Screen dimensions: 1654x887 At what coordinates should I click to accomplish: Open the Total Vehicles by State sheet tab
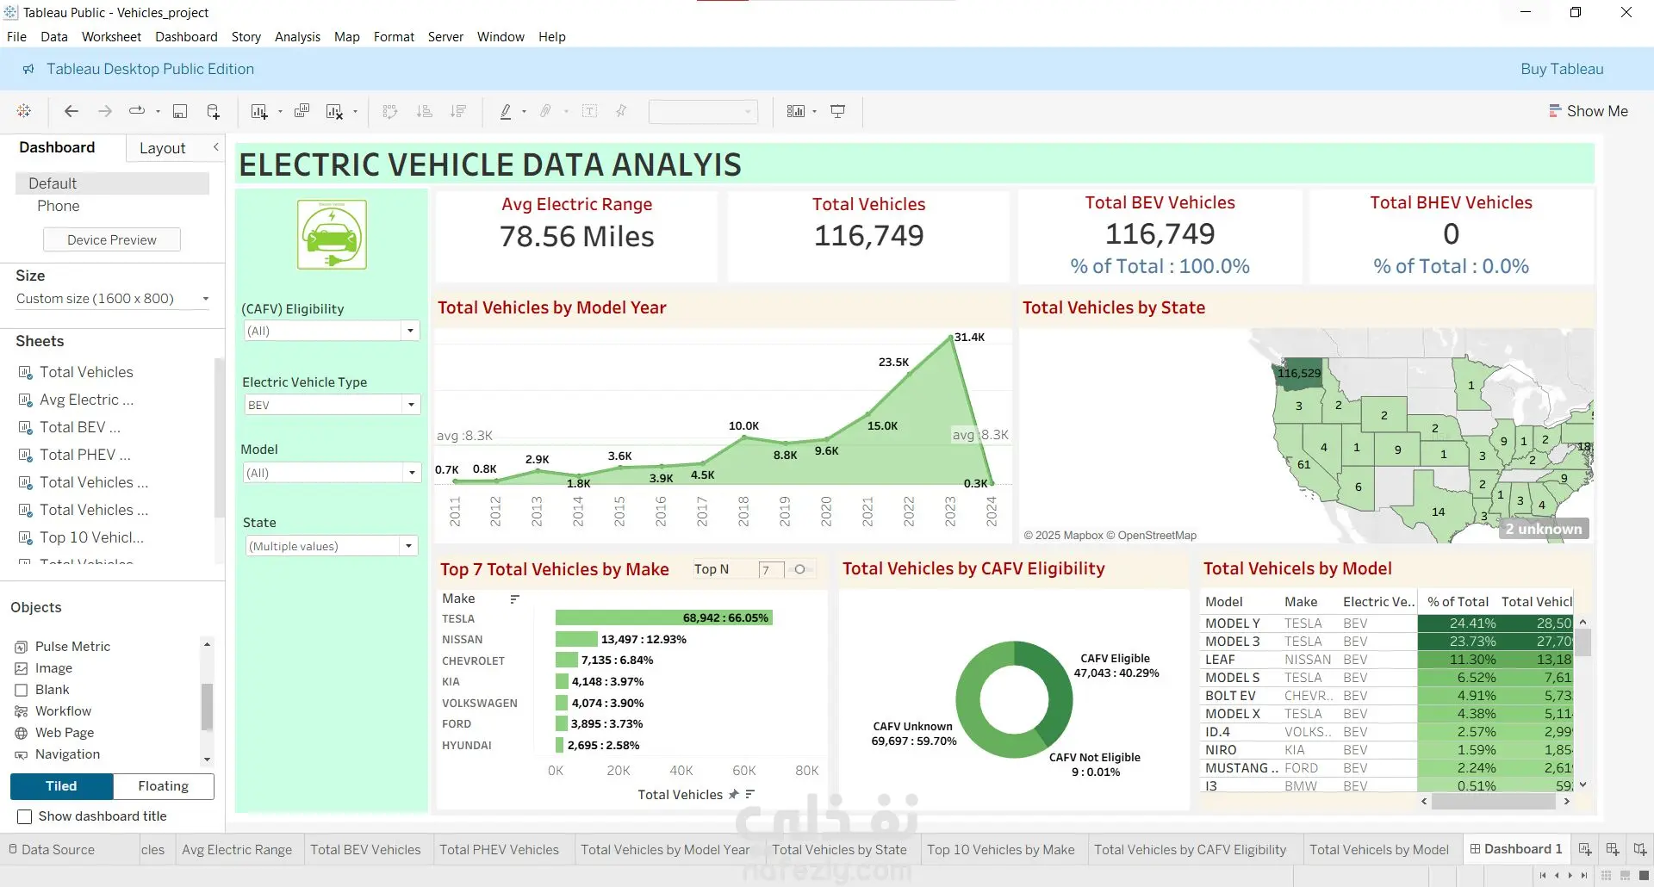click(x=839, y=850)
